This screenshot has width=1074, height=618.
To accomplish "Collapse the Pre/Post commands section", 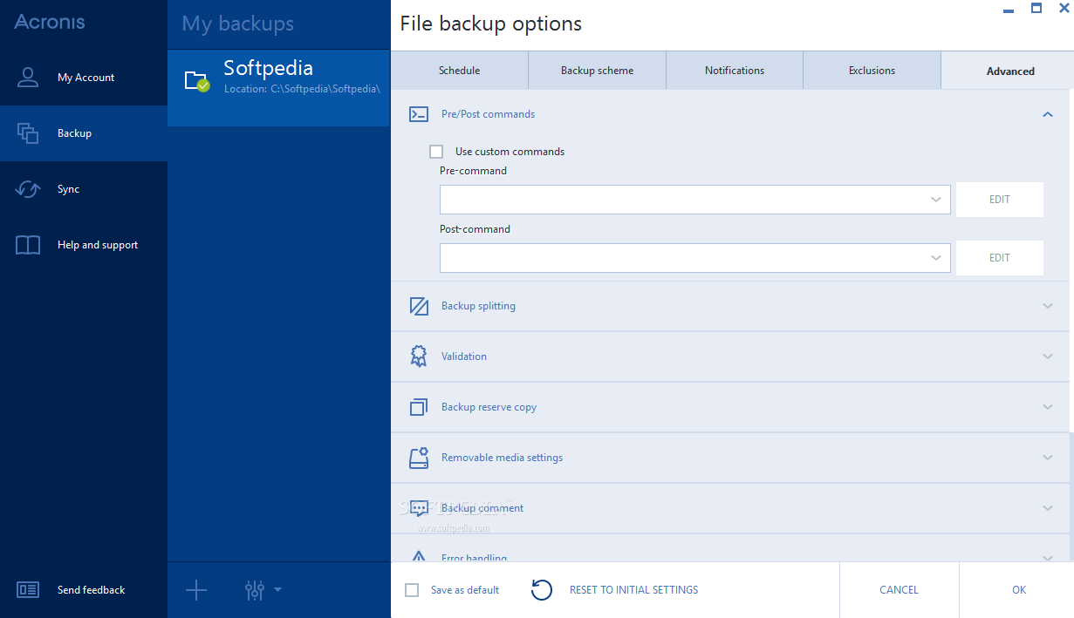I will pos(1048,114).
